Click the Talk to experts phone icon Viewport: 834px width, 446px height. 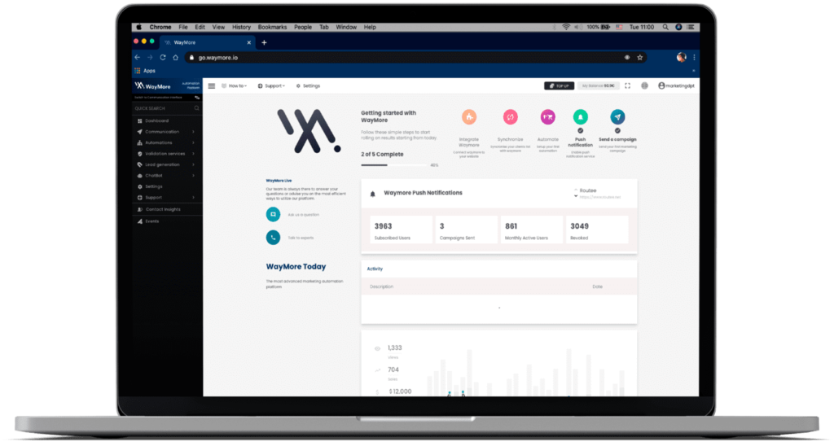click(273, 238)
